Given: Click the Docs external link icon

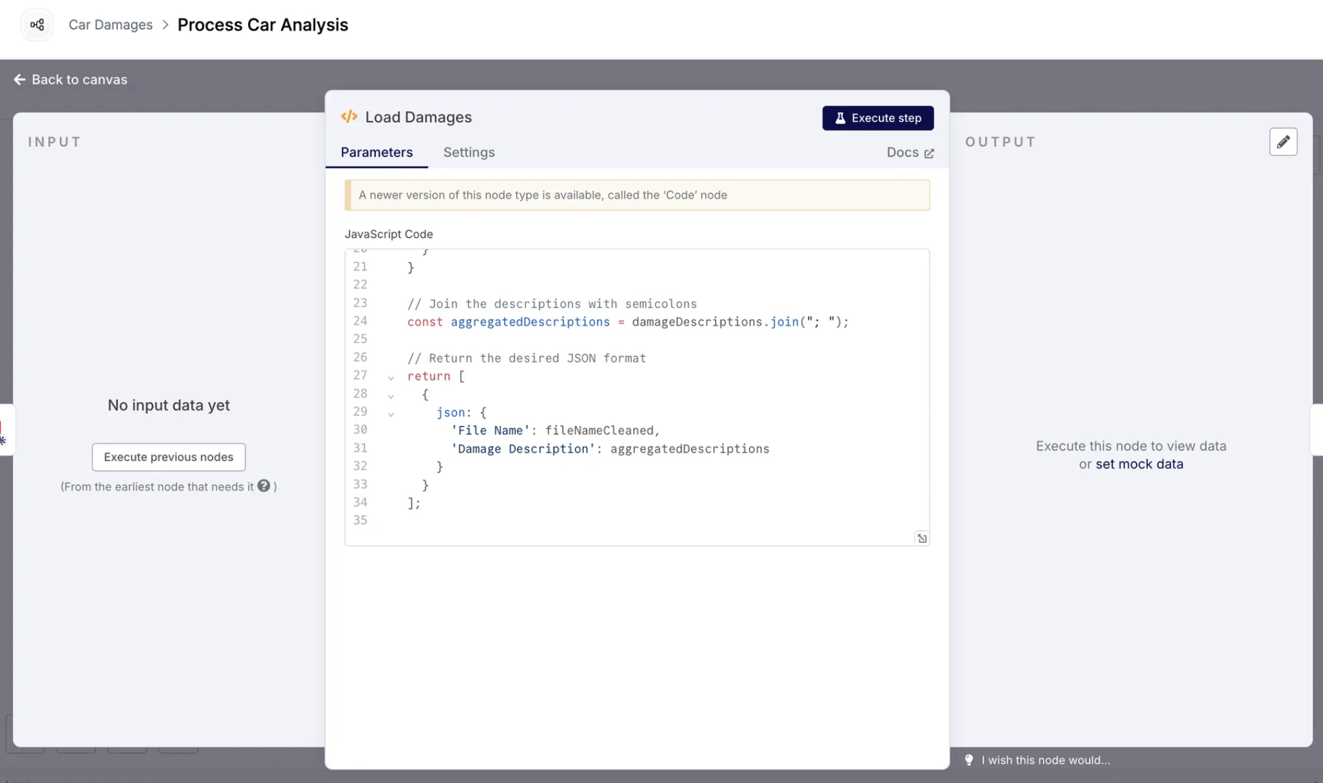Looking at the screenshot, I should (929, 153).
